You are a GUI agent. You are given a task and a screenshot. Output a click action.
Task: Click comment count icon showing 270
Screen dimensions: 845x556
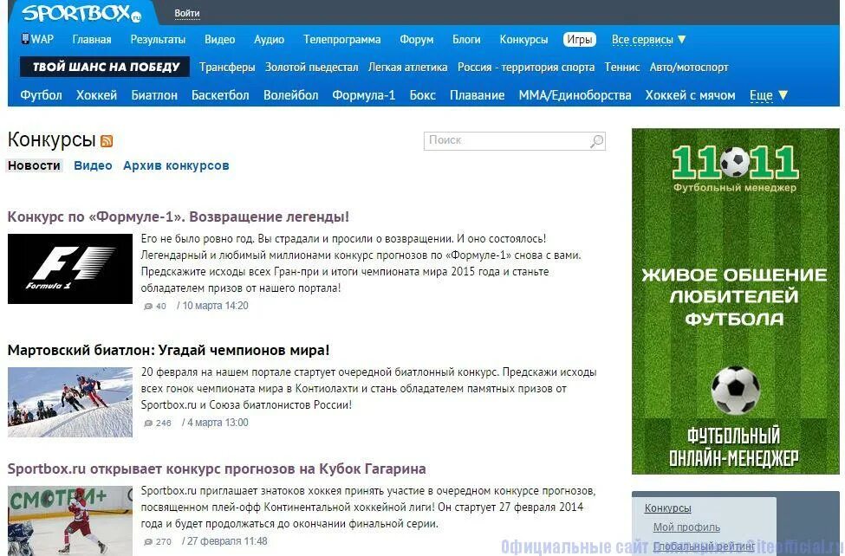pos(148,541)
